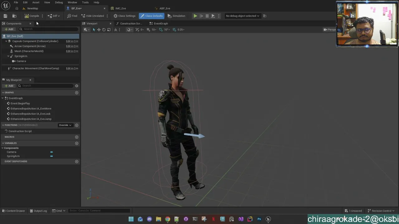Open Class Settings
Image resolution: width=399 pixels, height=224 pixels.
pos(124,16)
